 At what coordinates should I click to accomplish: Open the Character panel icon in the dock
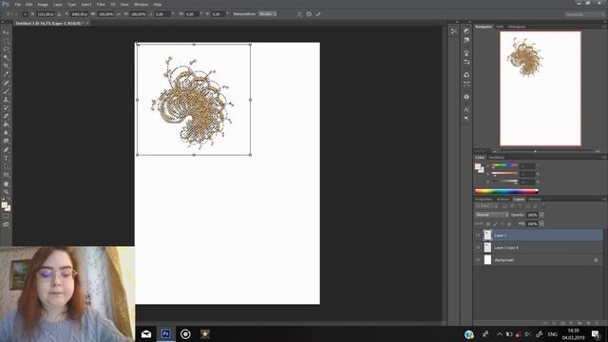pyautogui.click(x=466, y=110)
